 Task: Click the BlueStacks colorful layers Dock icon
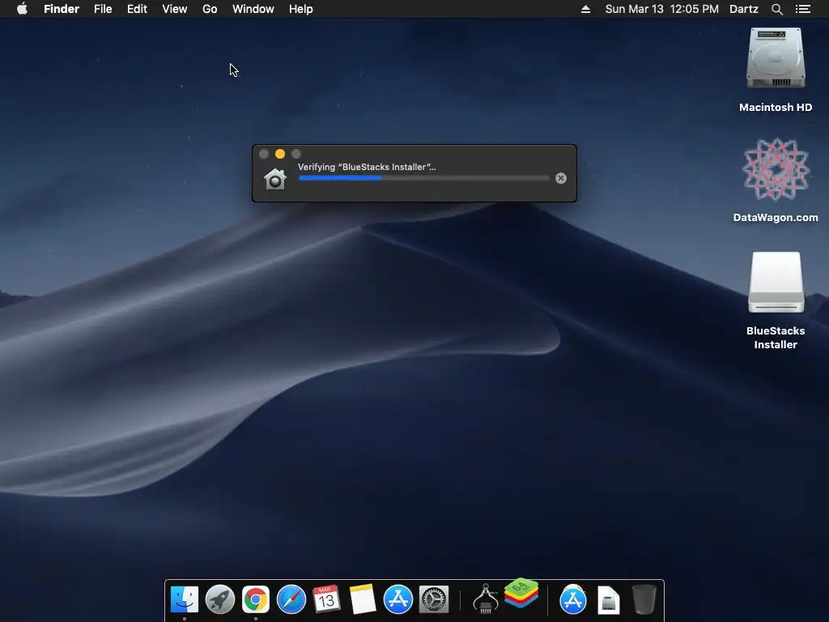(x=521, y=594)
